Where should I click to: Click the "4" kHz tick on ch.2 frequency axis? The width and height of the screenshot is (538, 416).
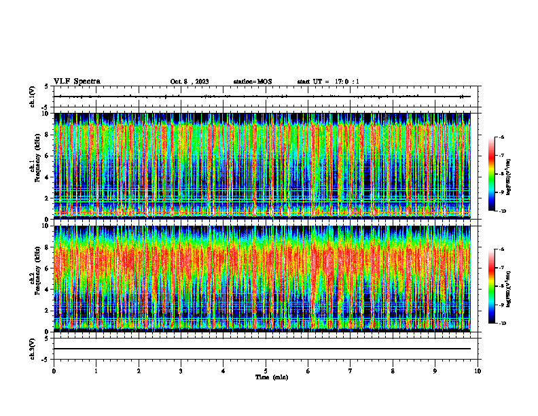[x=48, y=290]
